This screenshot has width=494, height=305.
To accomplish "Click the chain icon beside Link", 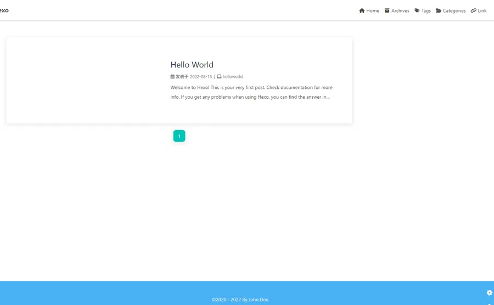I will pyautogui.click(x=474, y=11).
